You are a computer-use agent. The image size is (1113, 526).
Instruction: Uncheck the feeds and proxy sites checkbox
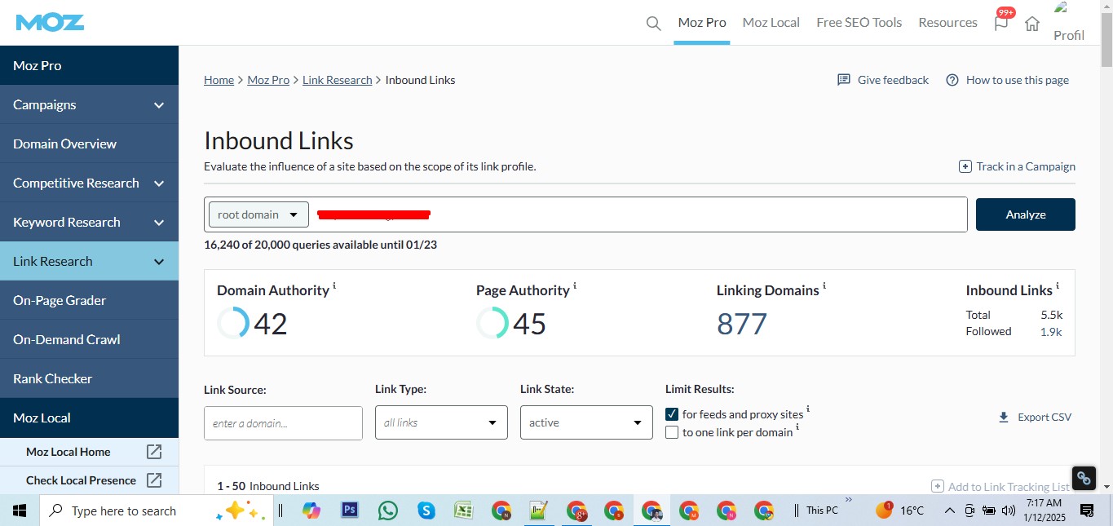pyautogui.click(x=672, y=414)
